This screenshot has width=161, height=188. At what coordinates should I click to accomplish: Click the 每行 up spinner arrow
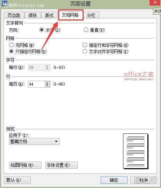(47, 66)
